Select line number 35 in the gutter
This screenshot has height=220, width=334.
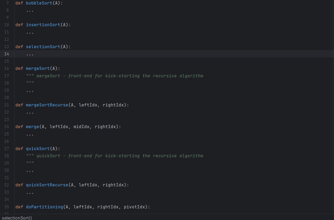pyautogui.click(x=6, y=207)
